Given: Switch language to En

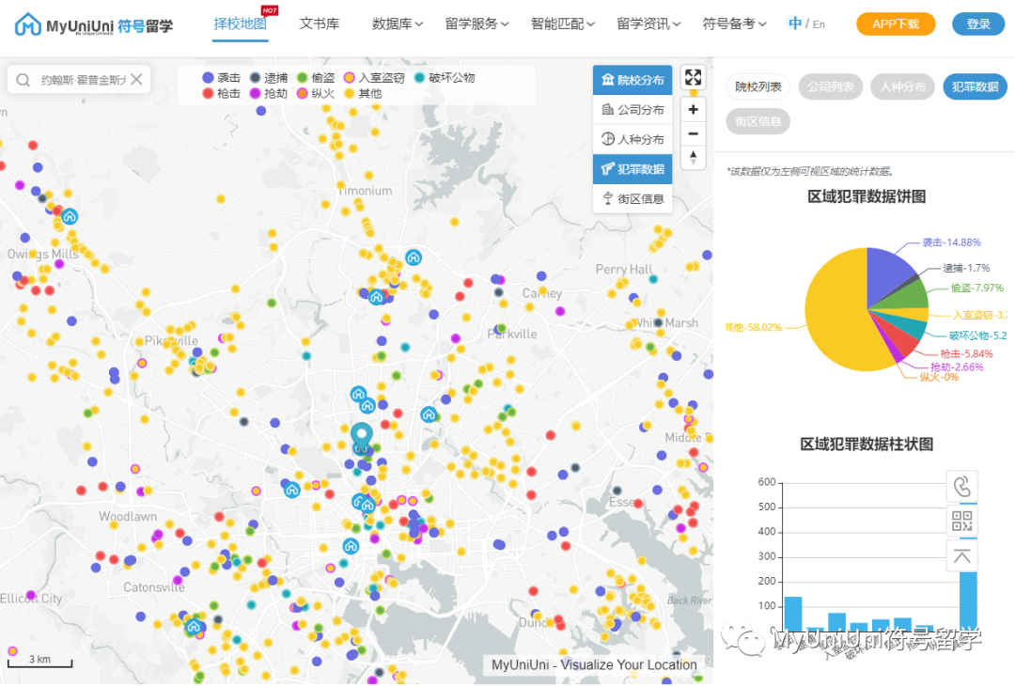Looking at the screenshot, I should tap(819, 24).
